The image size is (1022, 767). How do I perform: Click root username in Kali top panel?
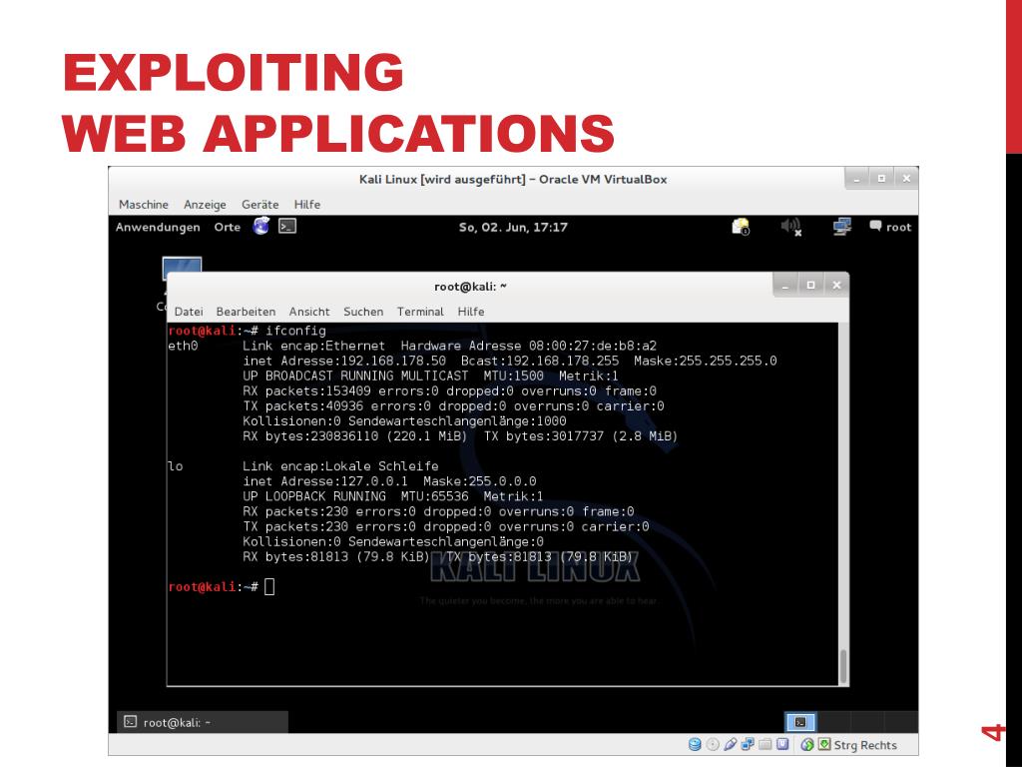[x=898, y=227]
